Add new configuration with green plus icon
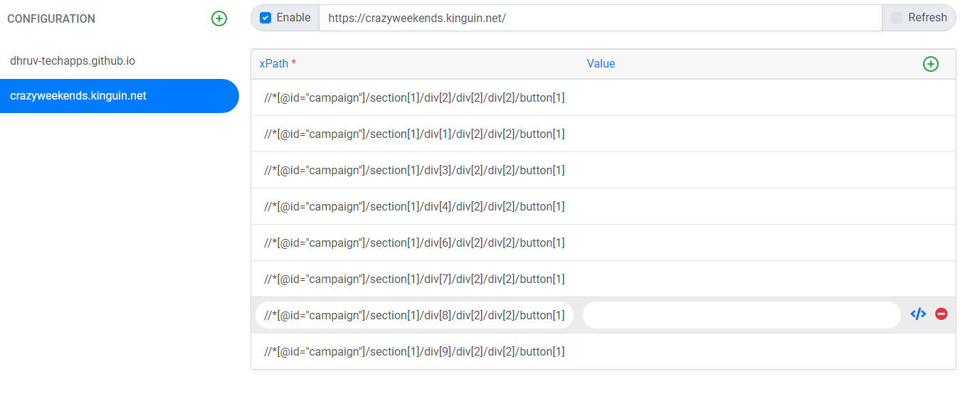 point(219,19)
